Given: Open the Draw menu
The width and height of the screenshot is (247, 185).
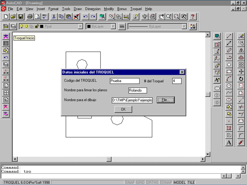Looking at the screenshot, I should [78, 9].
